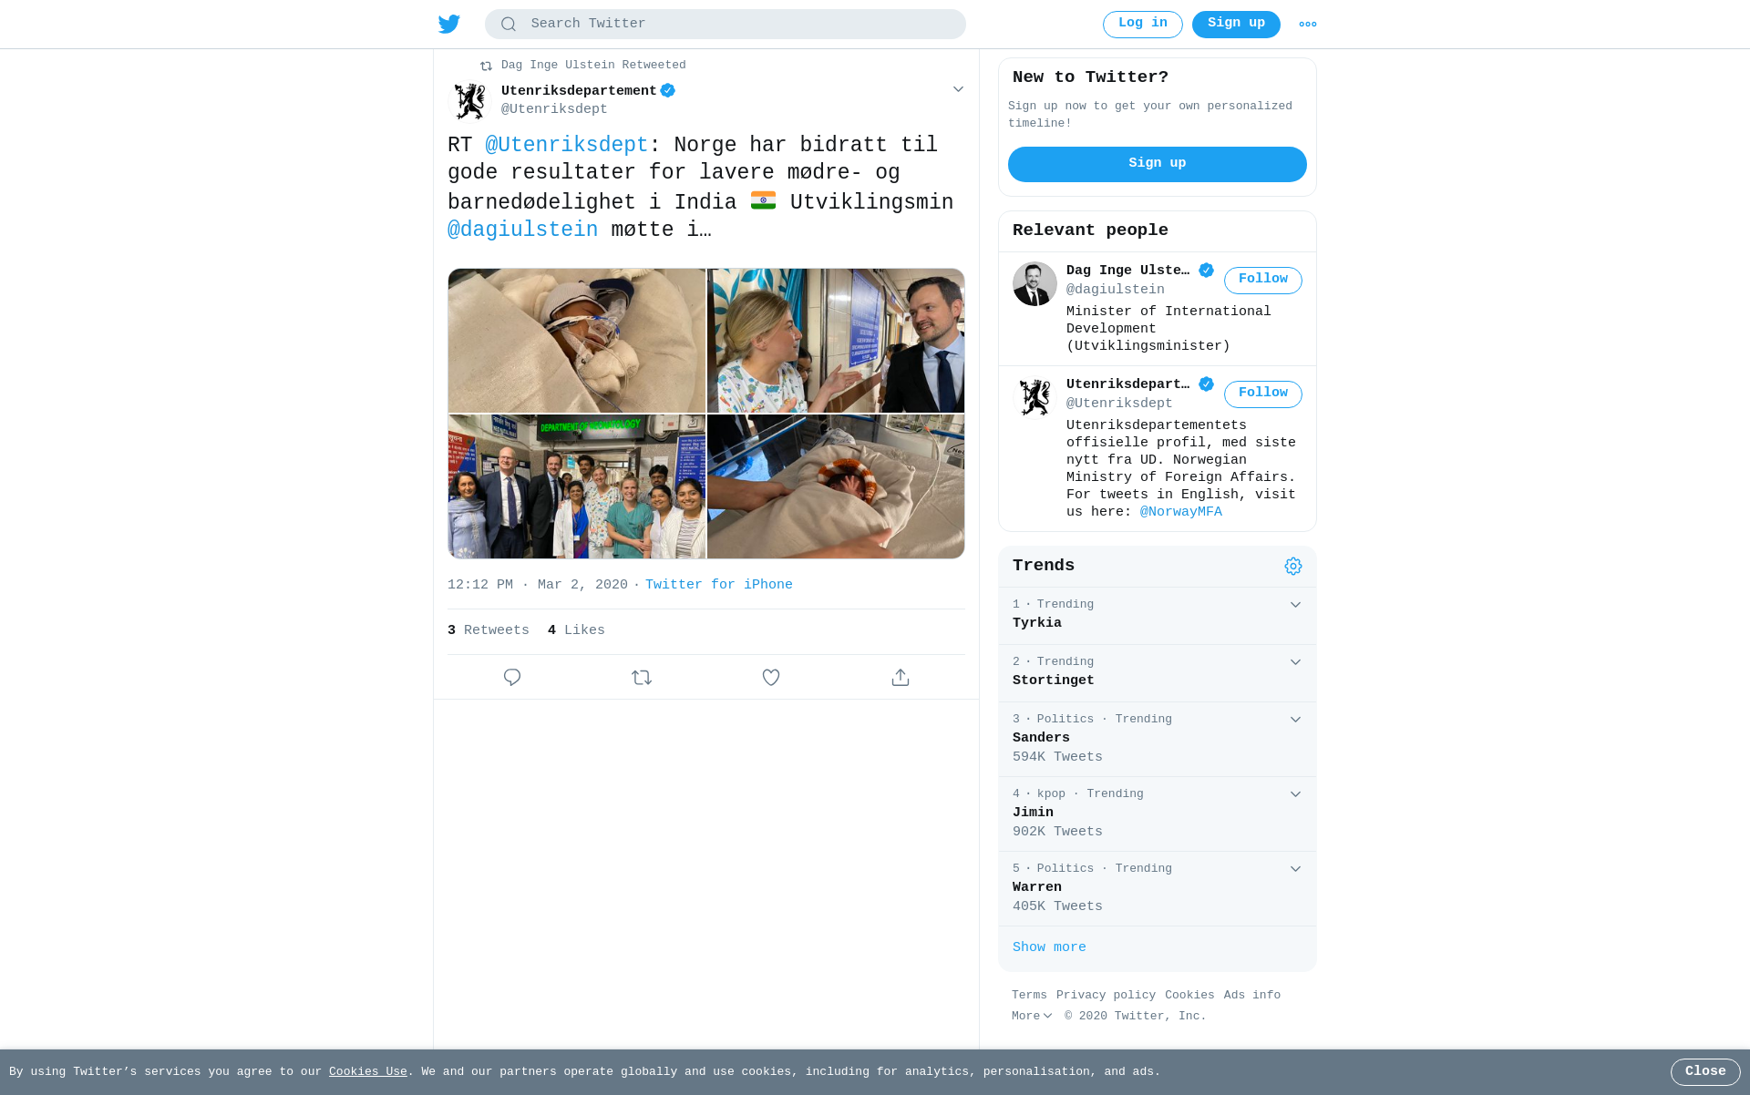This screenshot has height=1095, width=1750.
Task: Open the reply speech bubble icon
Action: coord(512,677)
